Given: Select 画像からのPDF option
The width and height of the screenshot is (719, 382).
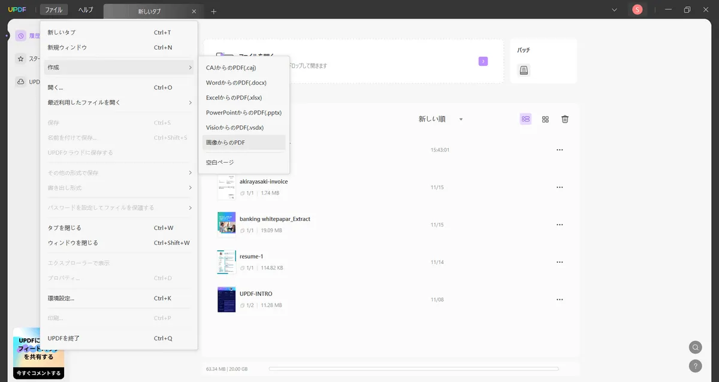Looking at the screenshot, I should (x=244, y=143).
